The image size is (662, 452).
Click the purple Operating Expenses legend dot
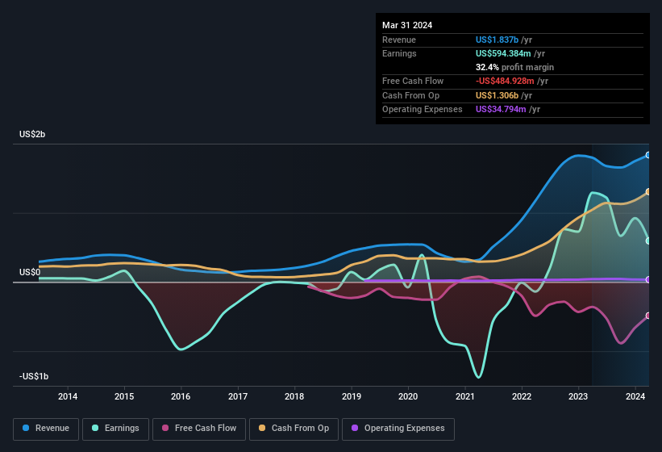point(356,429)
